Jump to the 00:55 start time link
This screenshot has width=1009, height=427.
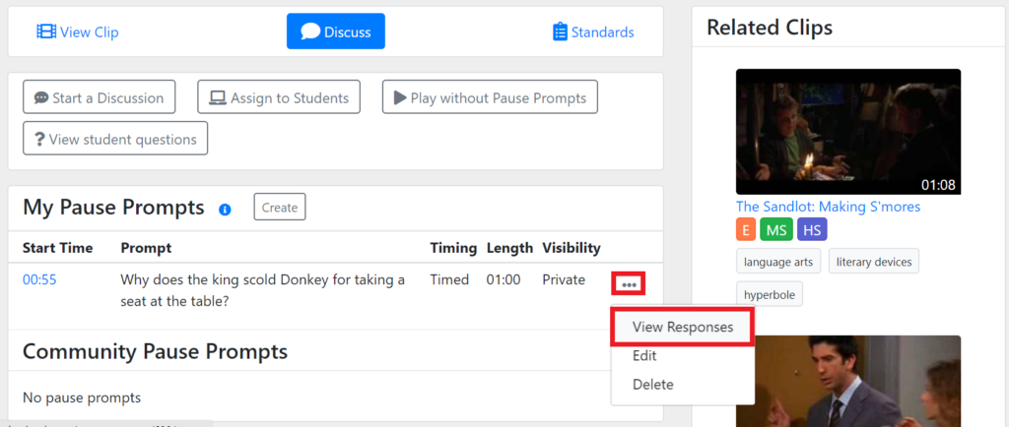point(39,280)
